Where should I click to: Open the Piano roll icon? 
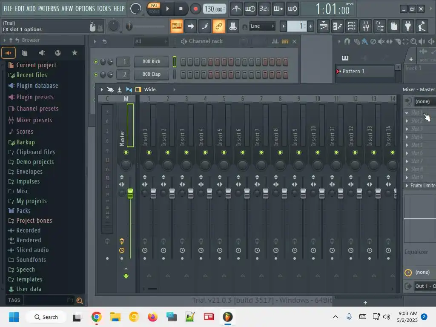pyautogui.click(x=338, y=26)
